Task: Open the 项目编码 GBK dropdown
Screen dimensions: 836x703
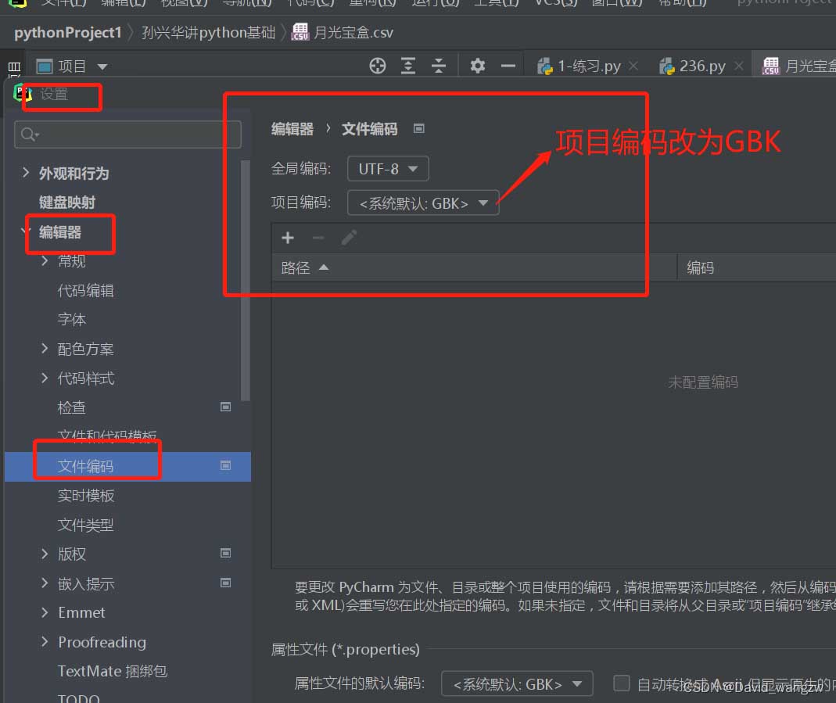Action: (x=423, y=203)
